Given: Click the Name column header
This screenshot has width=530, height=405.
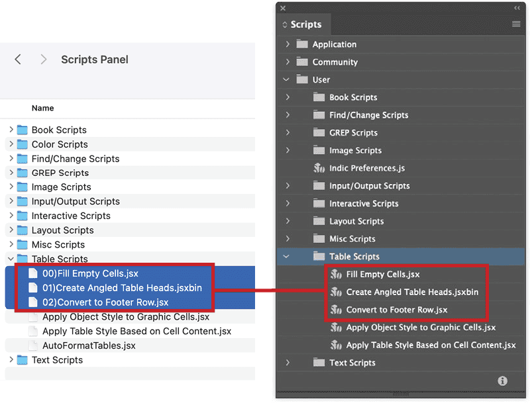Looking at the screenshot, I should (x=43, y=108).
